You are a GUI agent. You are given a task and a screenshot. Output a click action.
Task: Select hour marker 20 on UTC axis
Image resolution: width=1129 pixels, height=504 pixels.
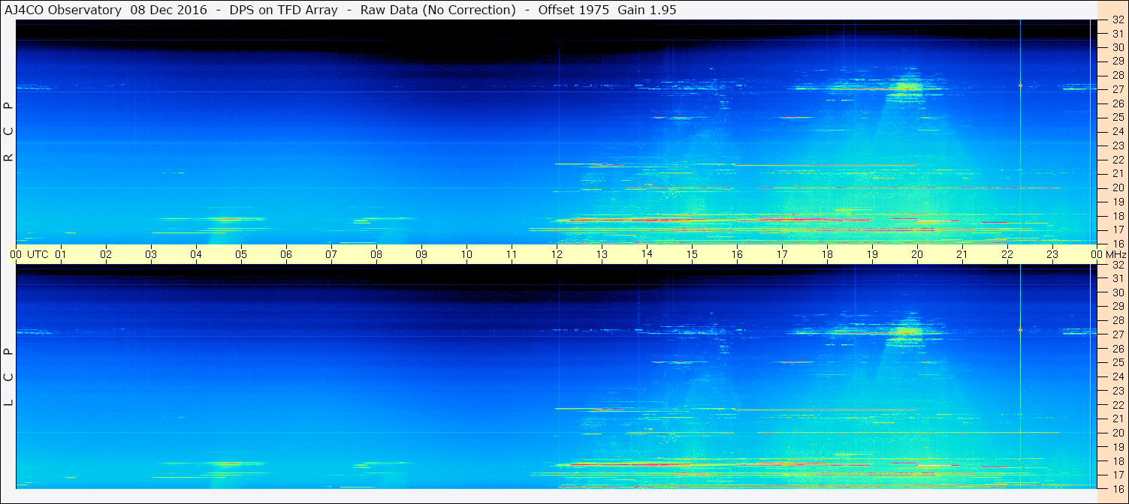[x=917, y=254]
